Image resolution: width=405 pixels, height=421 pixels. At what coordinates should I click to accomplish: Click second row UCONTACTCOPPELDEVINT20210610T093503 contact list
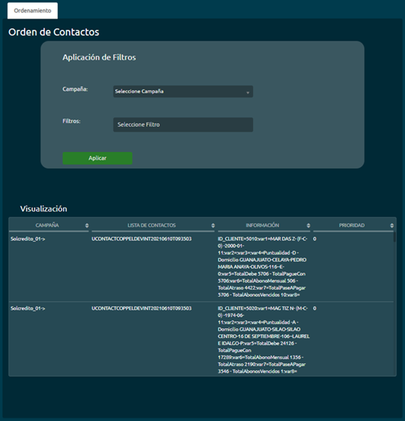click(x=141, y=309)
